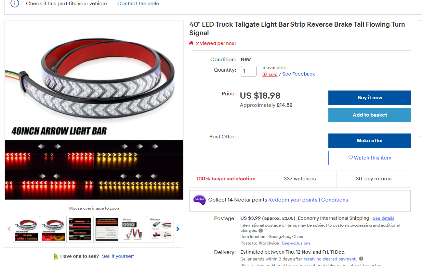Open the postage See details link
This screenshot has height=266, width=422.
[383, 218]
